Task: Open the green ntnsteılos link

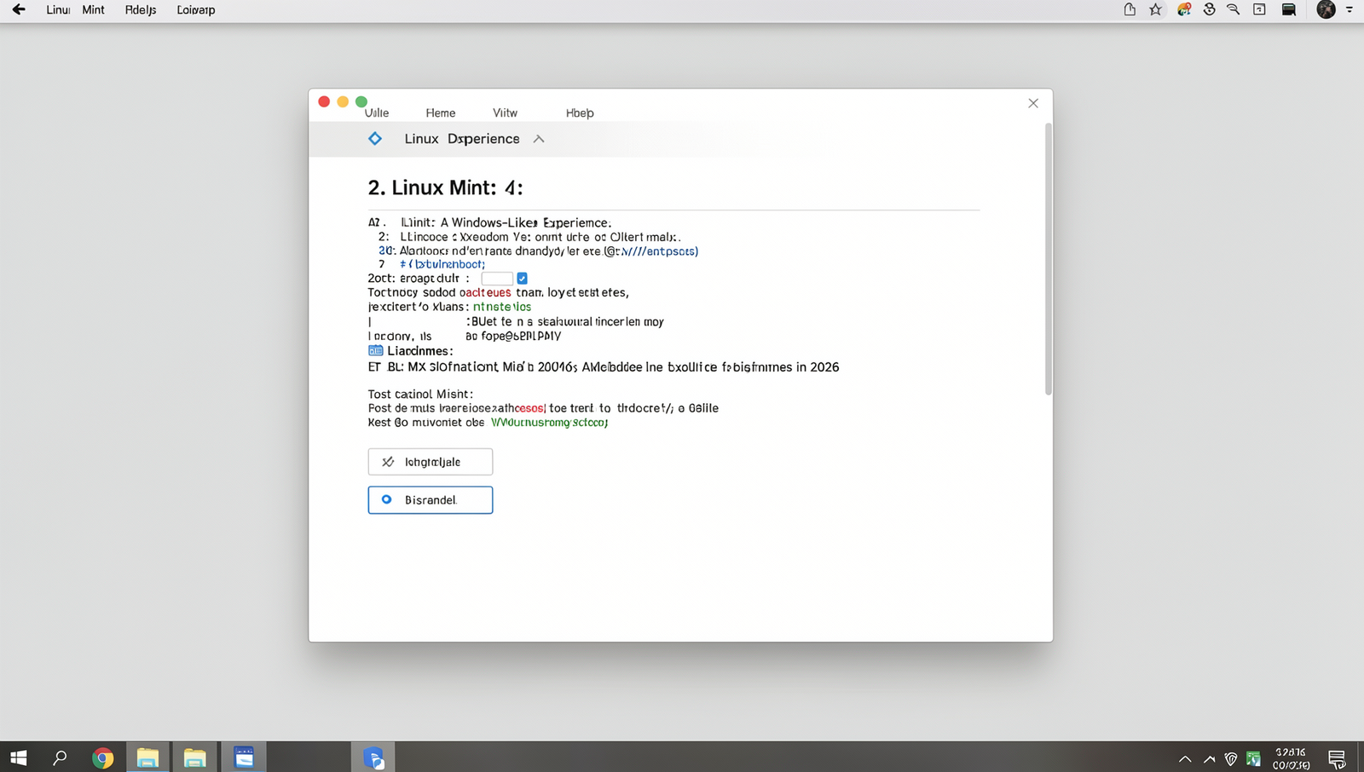Action: point(502,307)
